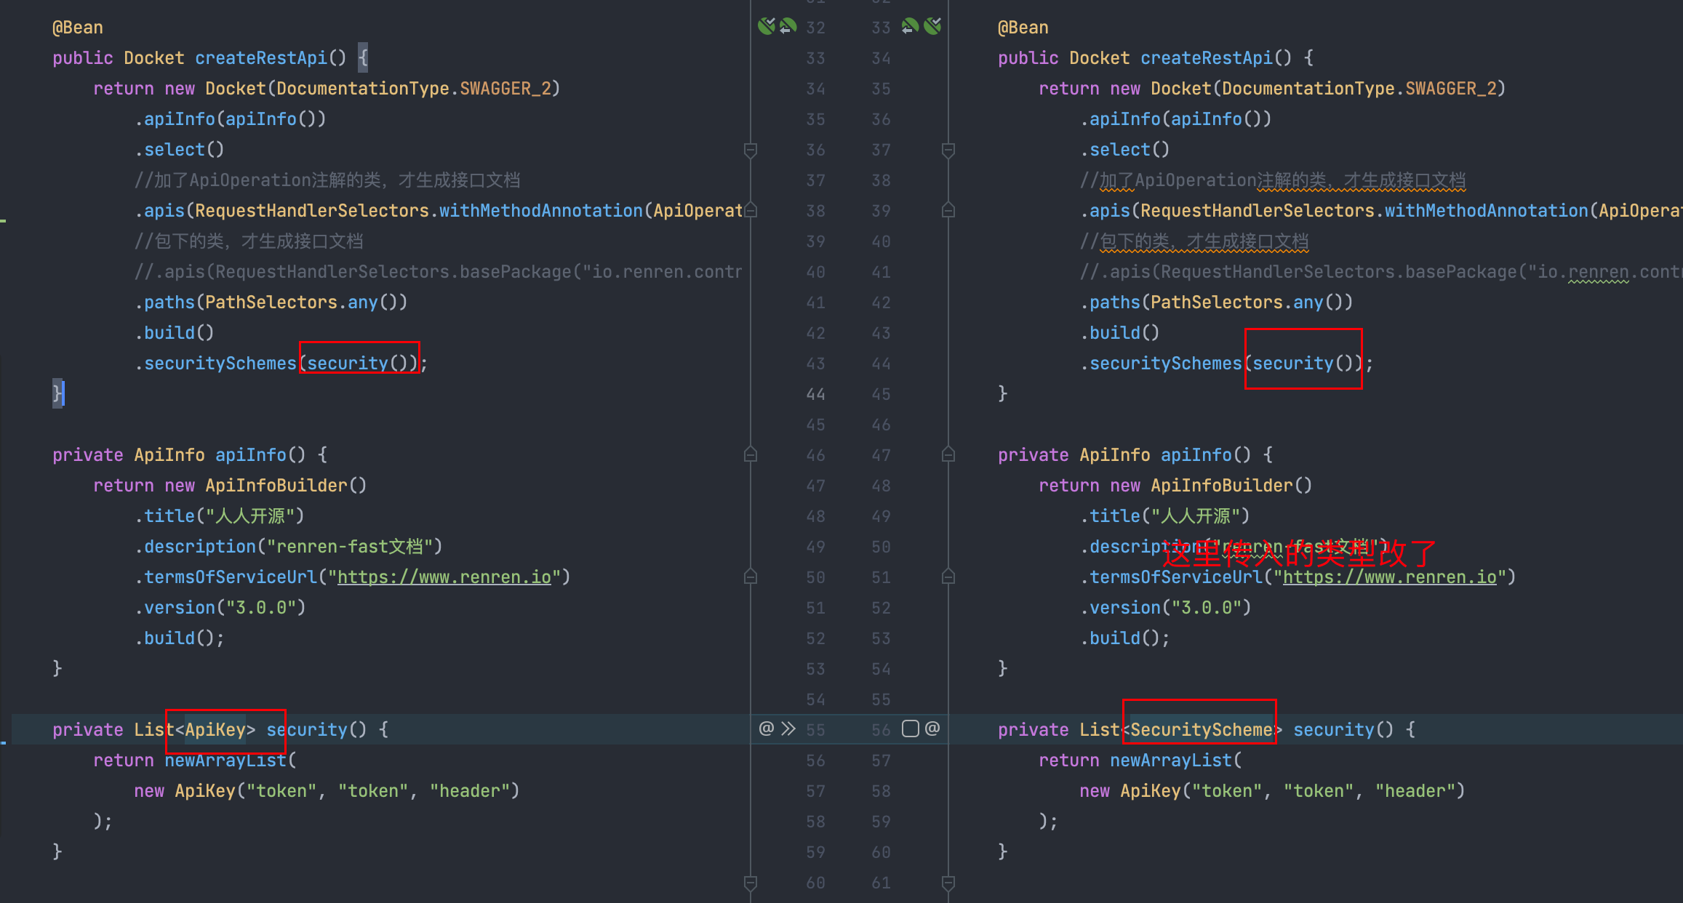Click left pane Spring bean arrow gutter icon
Viewport: 1683px width, 903px height.
tap(788, 27)
